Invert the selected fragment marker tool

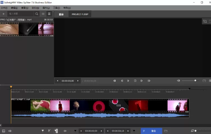[x=56, y=131]
